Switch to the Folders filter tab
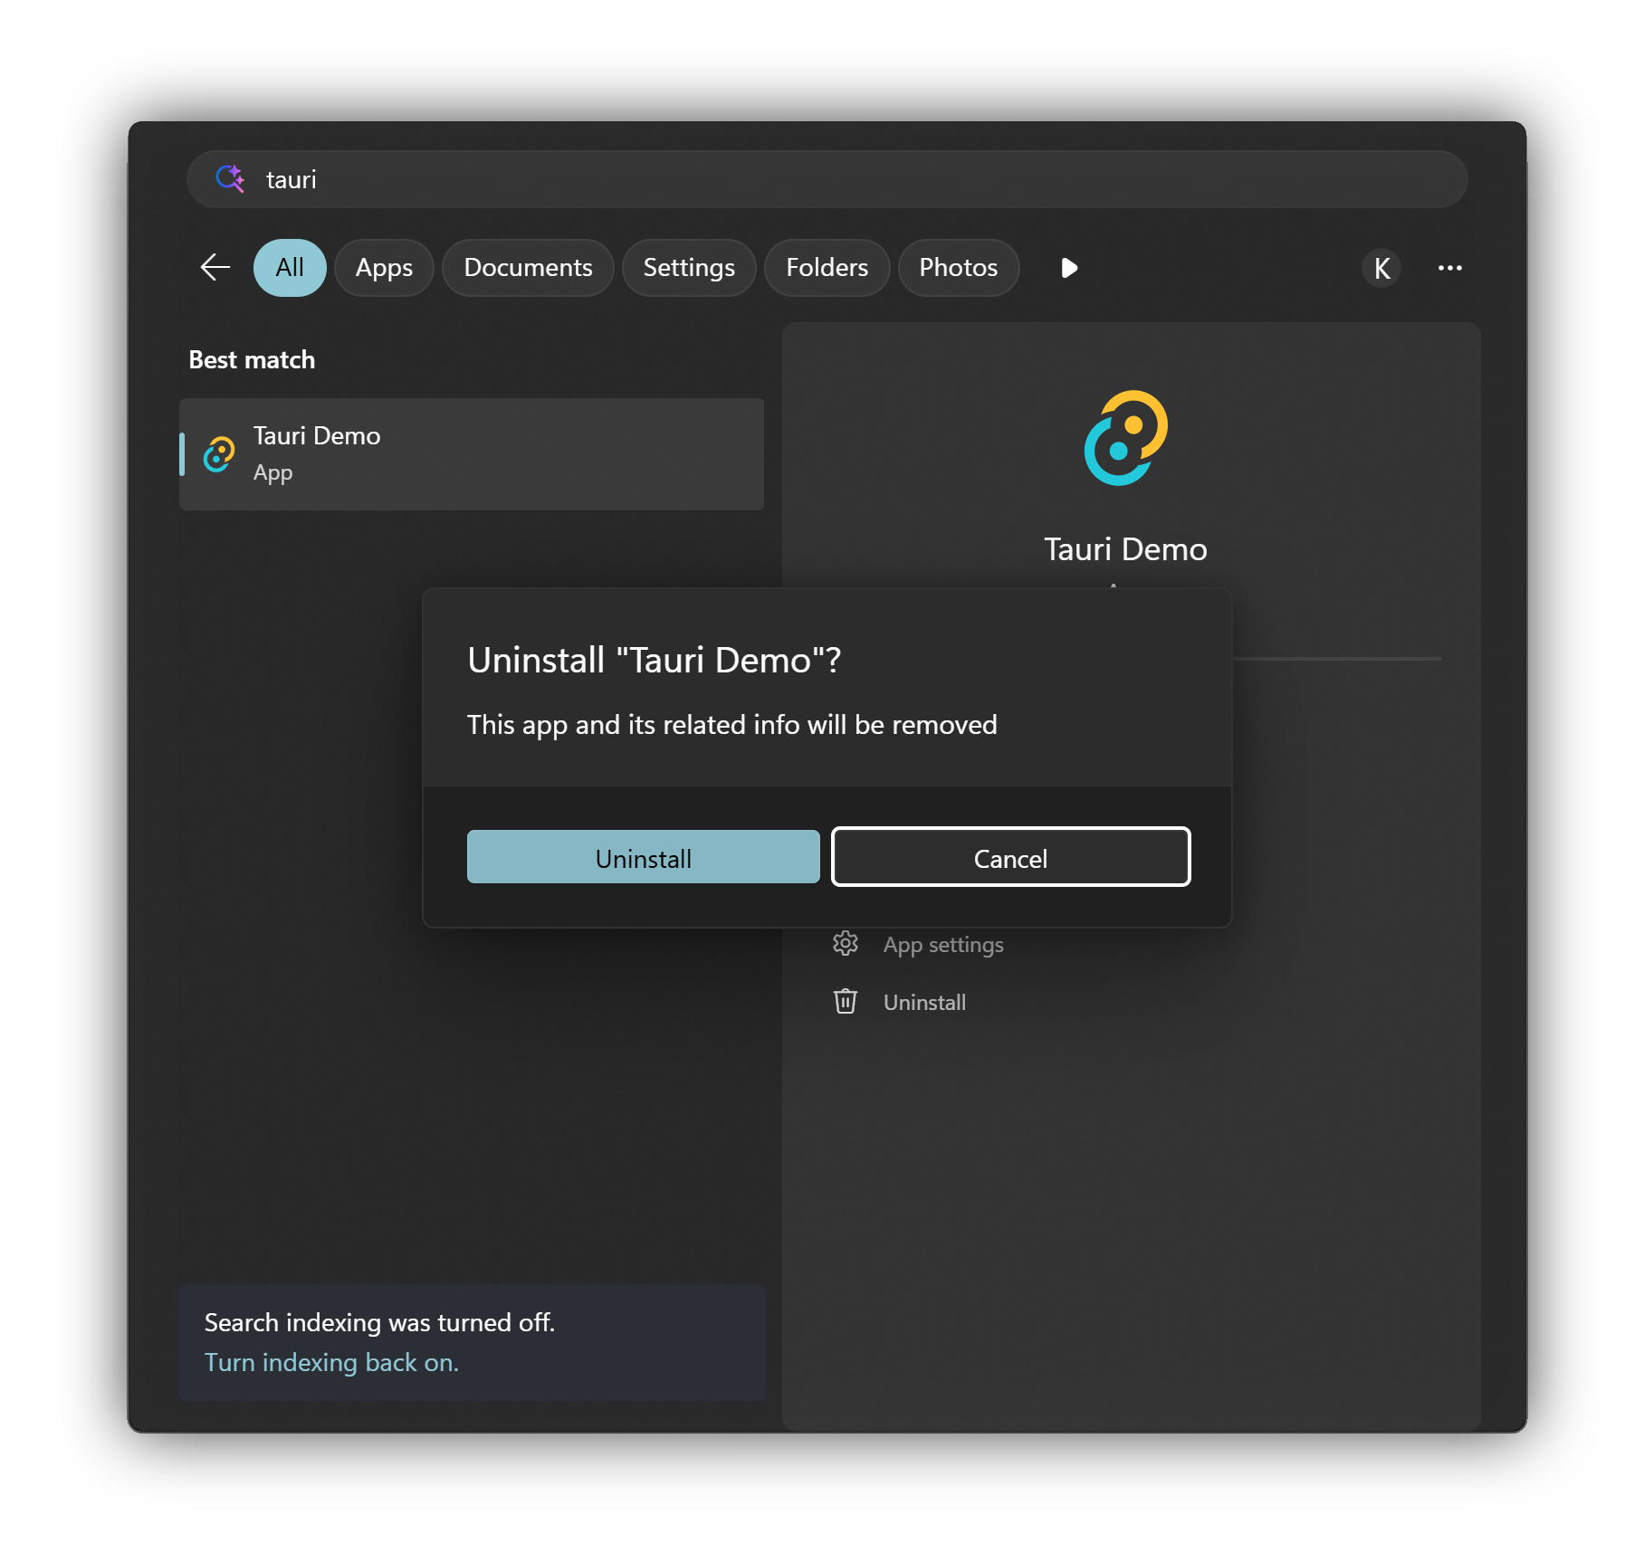This screenshot has height=1553, width=1644. tap(827, 268)
